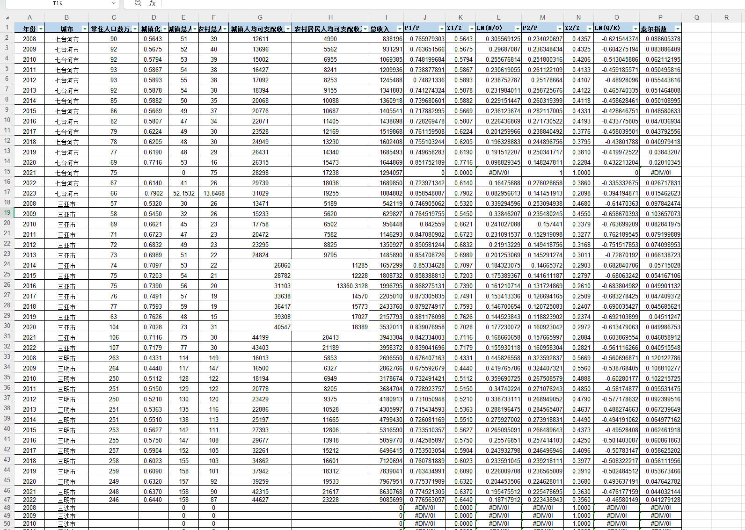
Task: Select the column G header
Action: point(260,17)
